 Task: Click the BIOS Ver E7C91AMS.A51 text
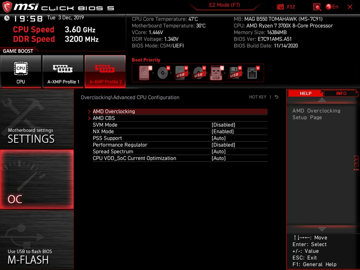263,39
